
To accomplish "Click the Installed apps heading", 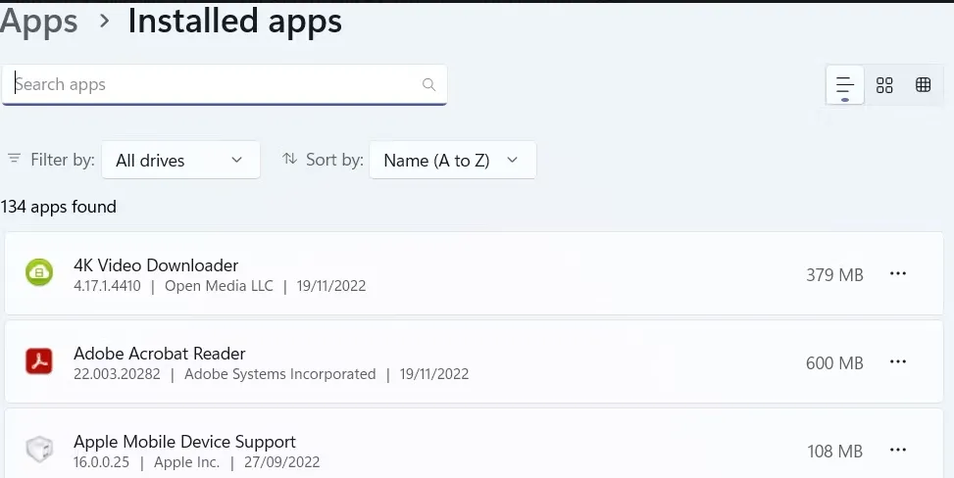I will click(x=235, y=22).
